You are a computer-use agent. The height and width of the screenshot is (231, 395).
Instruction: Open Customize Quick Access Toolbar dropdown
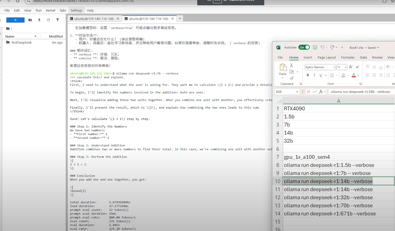click(x=342, y=47)
